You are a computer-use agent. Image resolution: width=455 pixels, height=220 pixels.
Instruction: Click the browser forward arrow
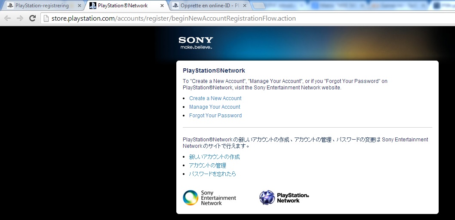(20, 18)
